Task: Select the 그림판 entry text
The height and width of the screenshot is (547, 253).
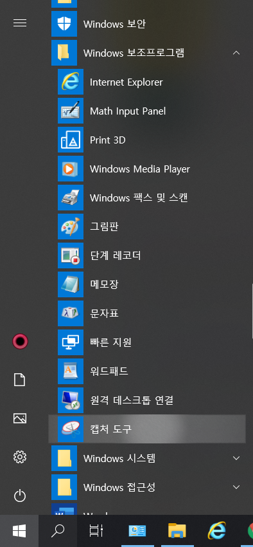Action: 104,227
